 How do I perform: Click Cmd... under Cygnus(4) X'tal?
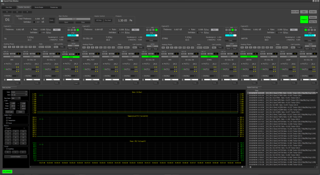pos(310,41)
